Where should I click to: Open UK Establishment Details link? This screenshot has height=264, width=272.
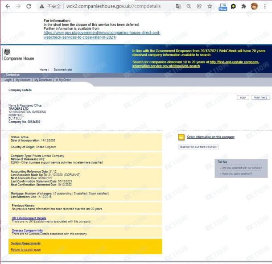click(x=29, y=218)
